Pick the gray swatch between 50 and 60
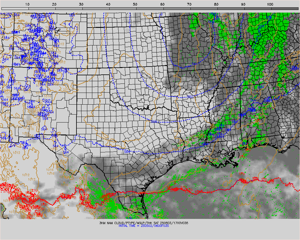Image resolution: width=300 pixels, height=240 pixels. 150,8
